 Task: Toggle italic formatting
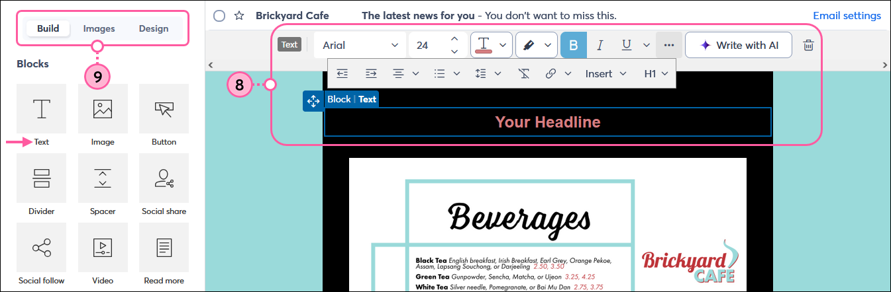coord(600,45)
